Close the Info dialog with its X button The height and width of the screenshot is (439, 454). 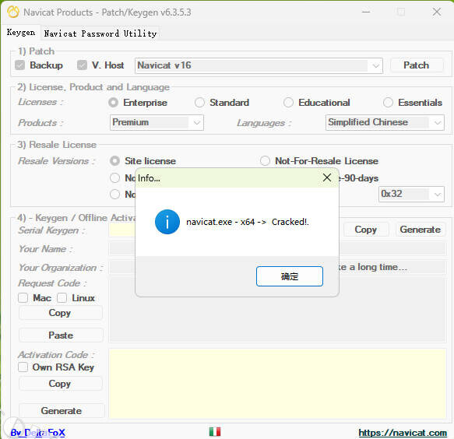point(327,177)
